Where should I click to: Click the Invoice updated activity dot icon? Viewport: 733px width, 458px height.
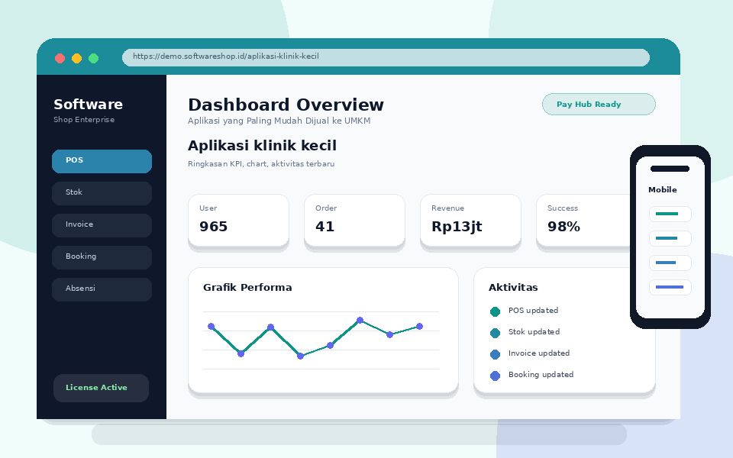coord(495,354)
